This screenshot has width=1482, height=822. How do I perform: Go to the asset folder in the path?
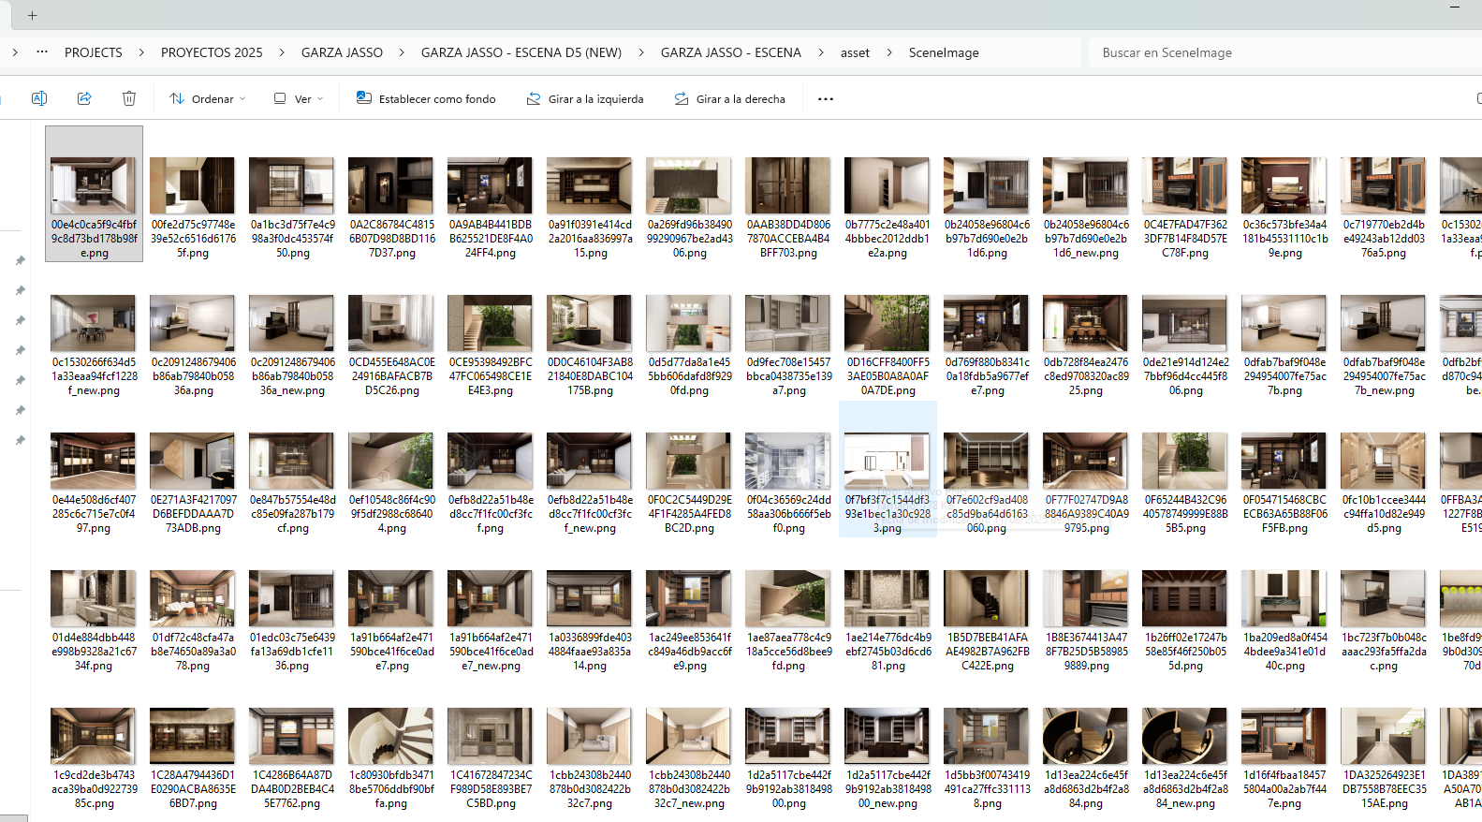pyautogui.click(x=855, y=52)
